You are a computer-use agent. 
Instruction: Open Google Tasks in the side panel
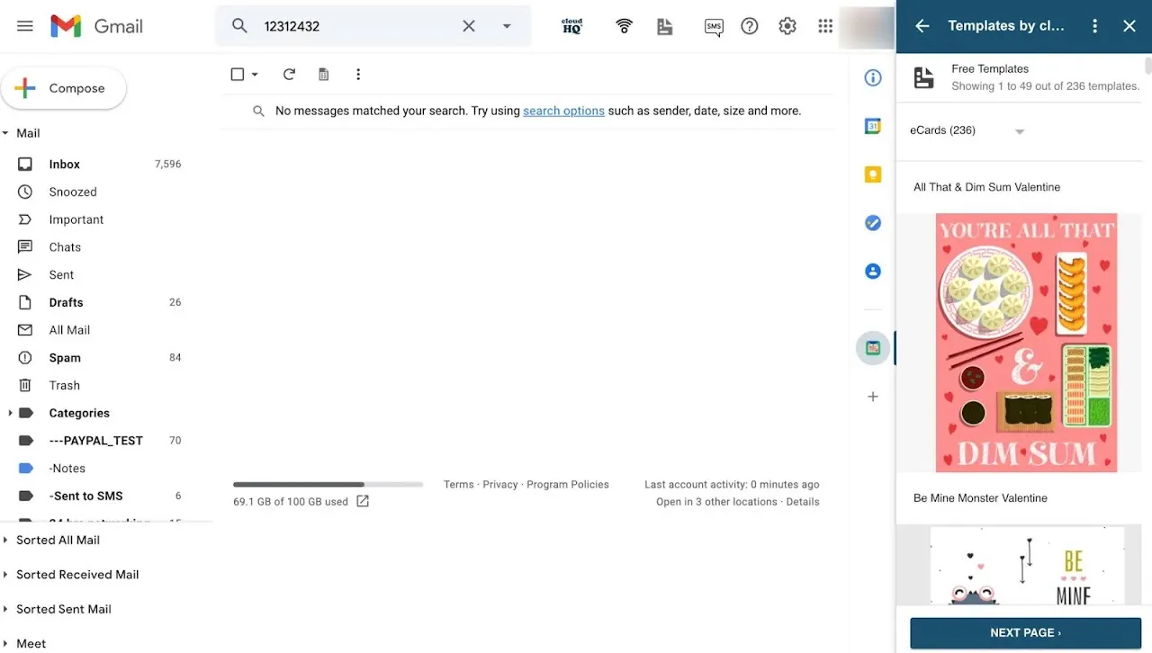pos(872,222)
